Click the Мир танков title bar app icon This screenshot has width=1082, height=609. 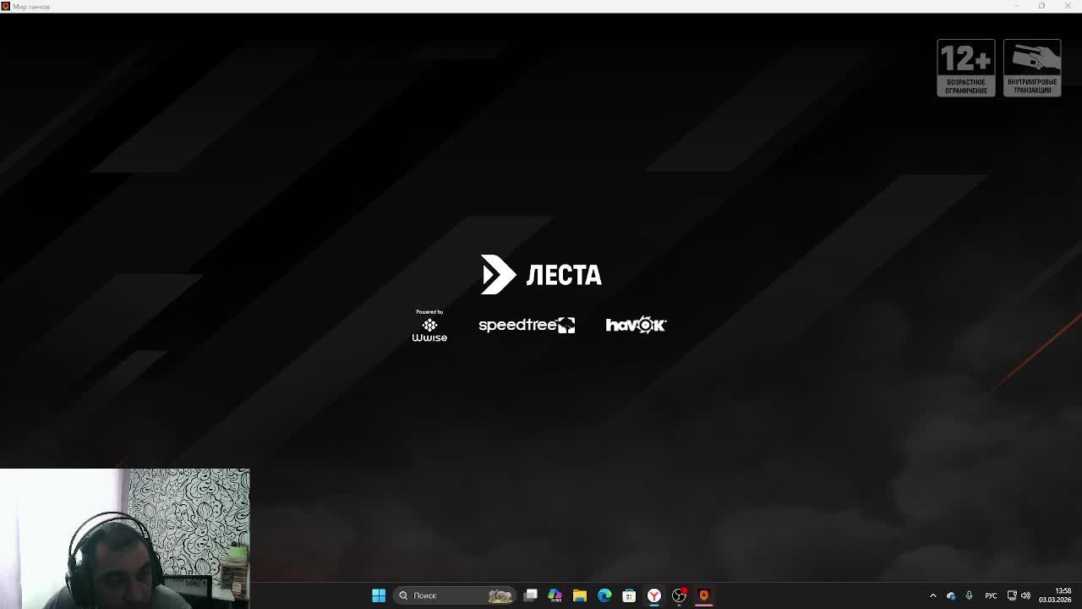coord(6,6)
